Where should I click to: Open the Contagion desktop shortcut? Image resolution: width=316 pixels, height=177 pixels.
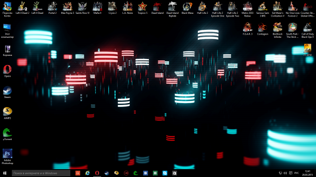pos(263,29)
